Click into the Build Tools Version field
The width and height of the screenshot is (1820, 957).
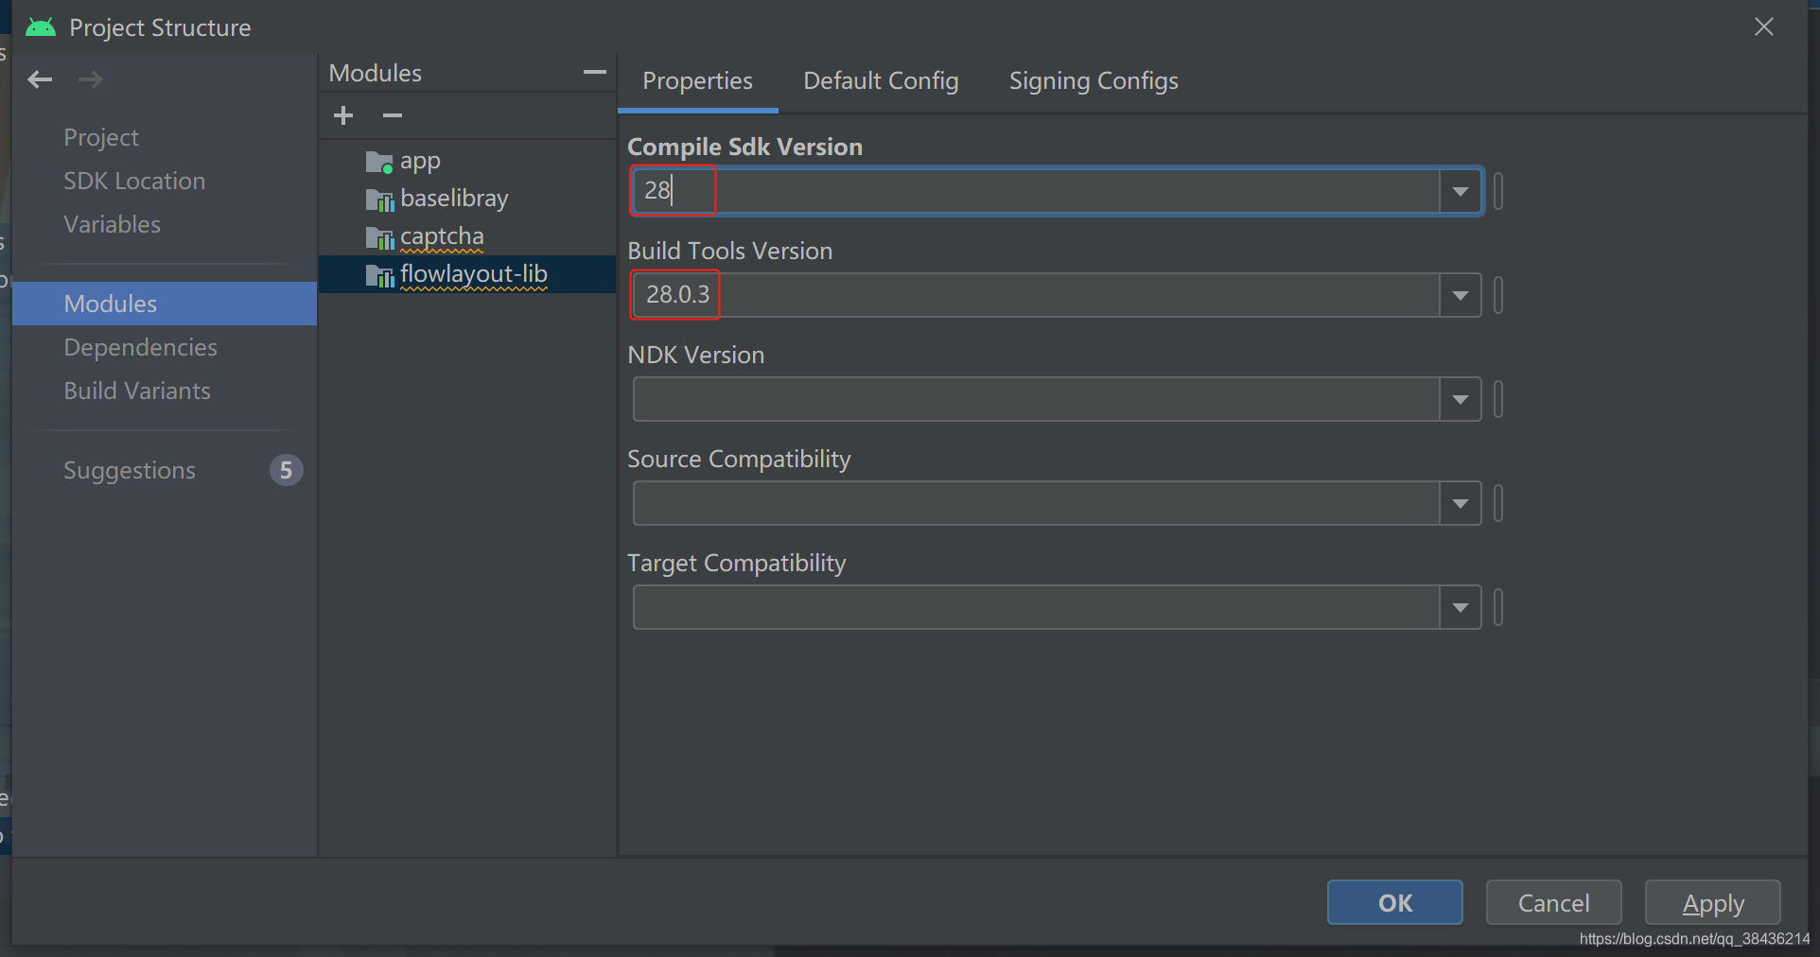[x=1036, y=295]
